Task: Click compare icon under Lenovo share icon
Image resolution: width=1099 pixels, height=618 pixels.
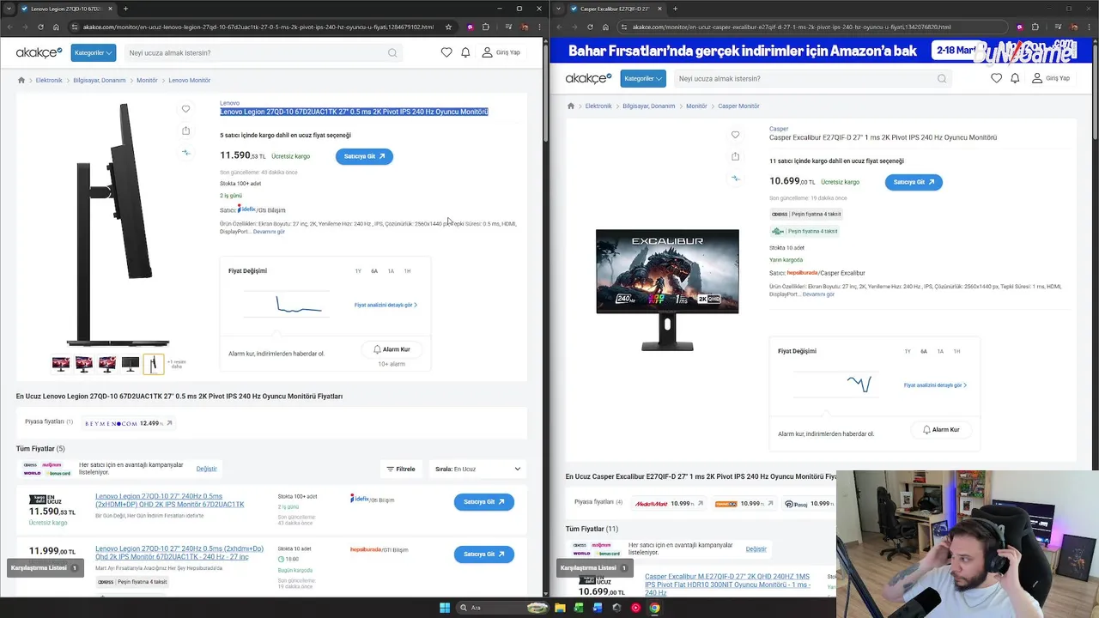Action: click(x=185, y=152)
